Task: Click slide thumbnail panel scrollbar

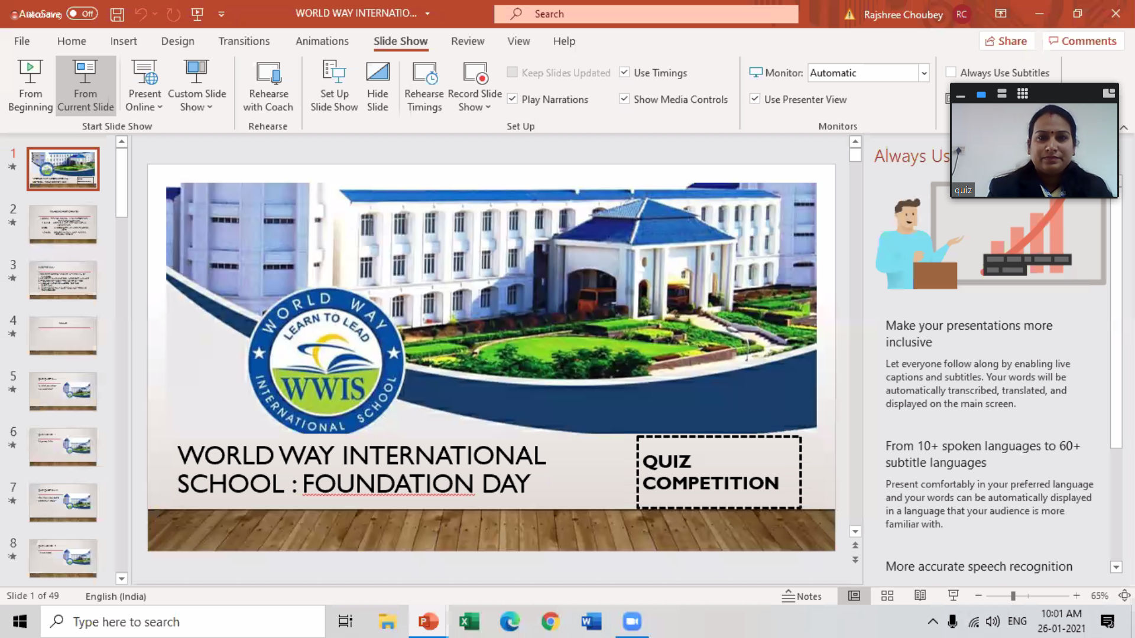Action: (x=122, y=183)
